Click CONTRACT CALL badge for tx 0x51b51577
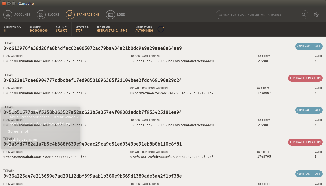326x186 pixels. 309,110
